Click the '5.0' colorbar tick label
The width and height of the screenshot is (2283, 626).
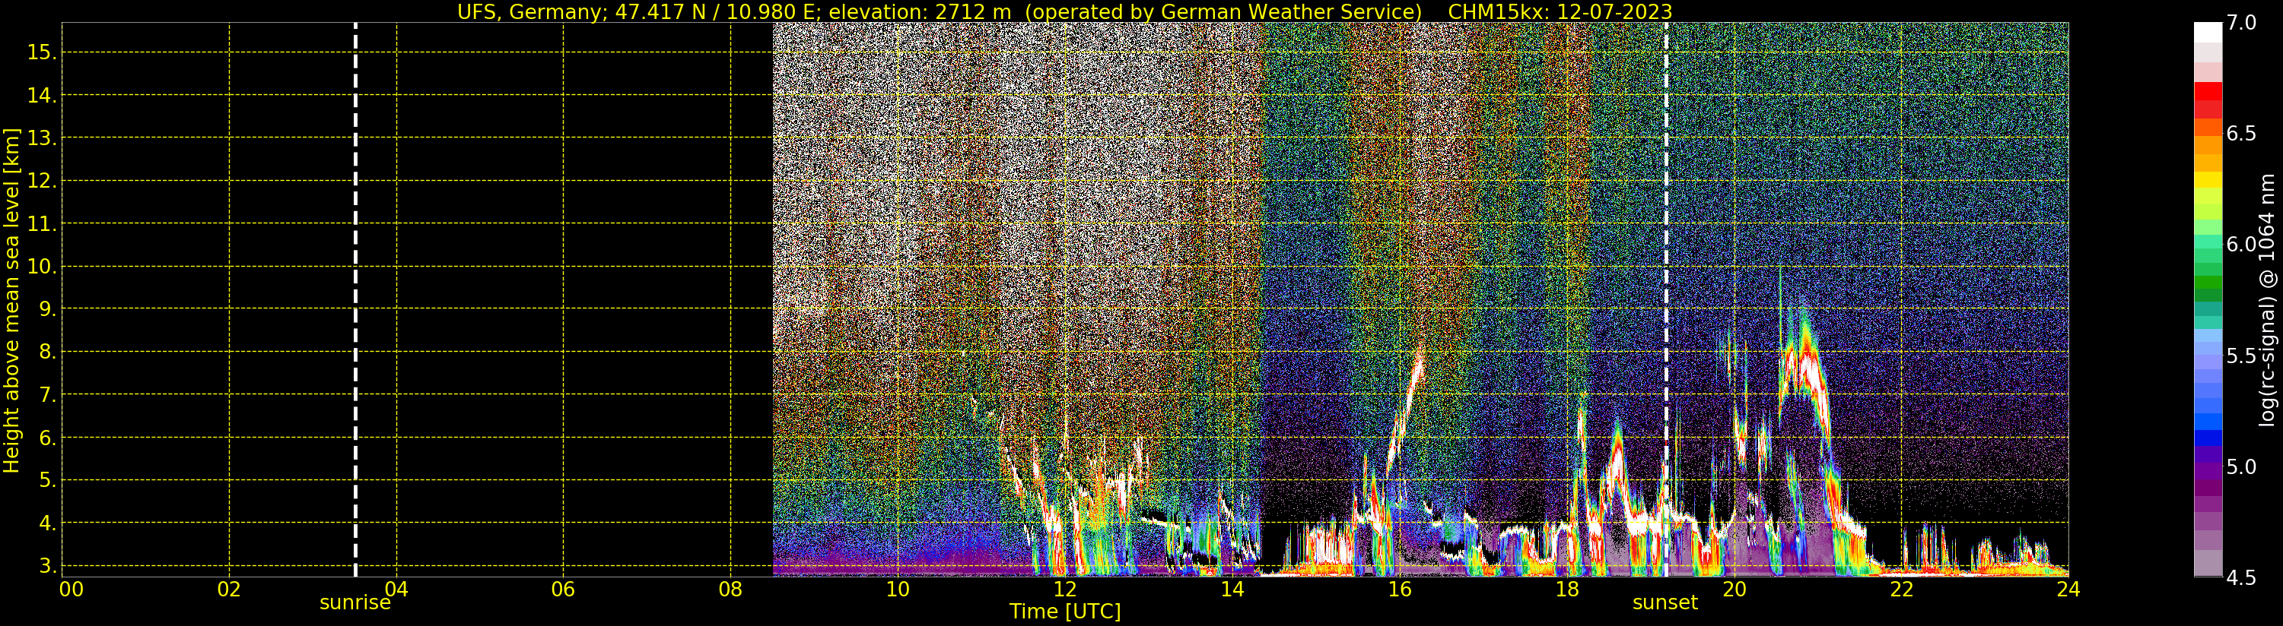(x=2241, y=466)
